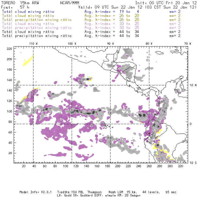Click the blue "Total cloud mixing ratio" legend line
Image resolution: width=198 pixels, height=198 pixels.
[28, 12]
